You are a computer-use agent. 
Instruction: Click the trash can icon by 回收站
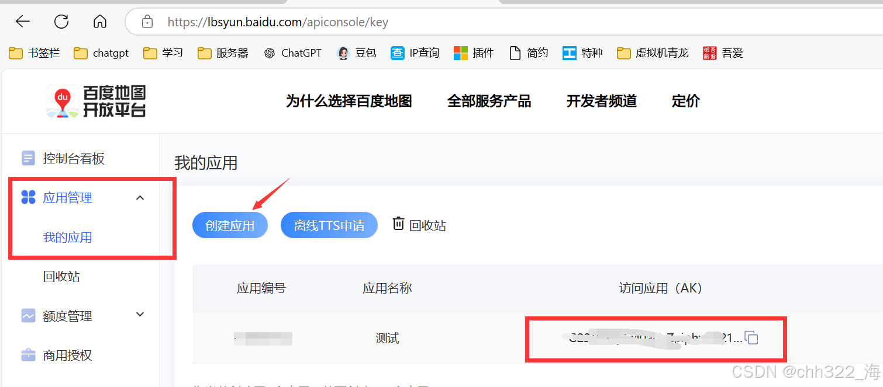coord(398,224)
